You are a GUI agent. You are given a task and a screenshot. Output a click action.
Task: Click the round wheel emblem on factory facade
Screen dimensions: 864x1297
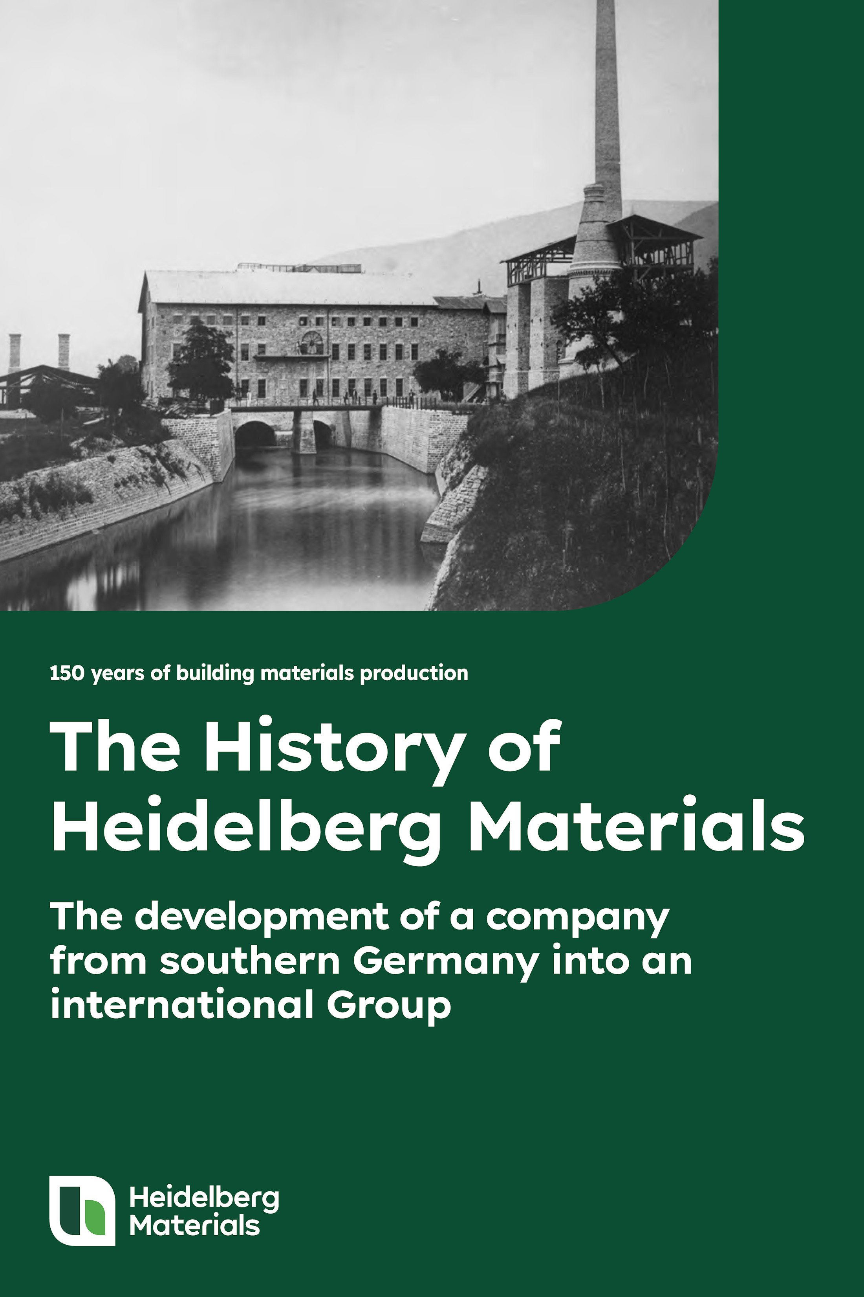coord(313,343)
